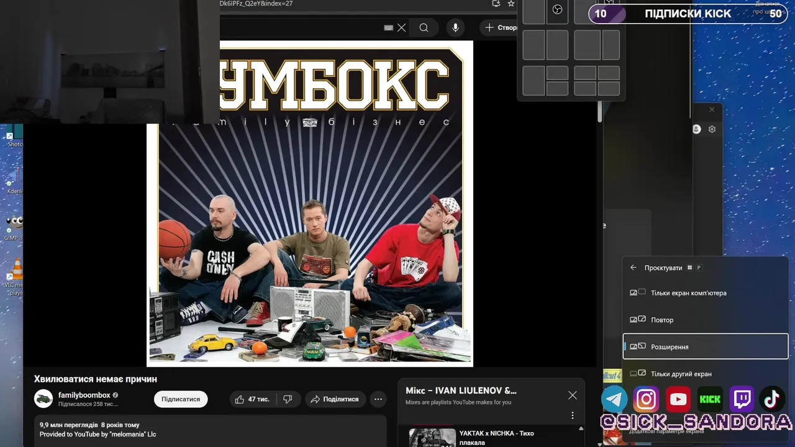The height and width of the screenshot is (447, 795).
Task: Click the Create button in YouTube header
Action: click(500, 27)
